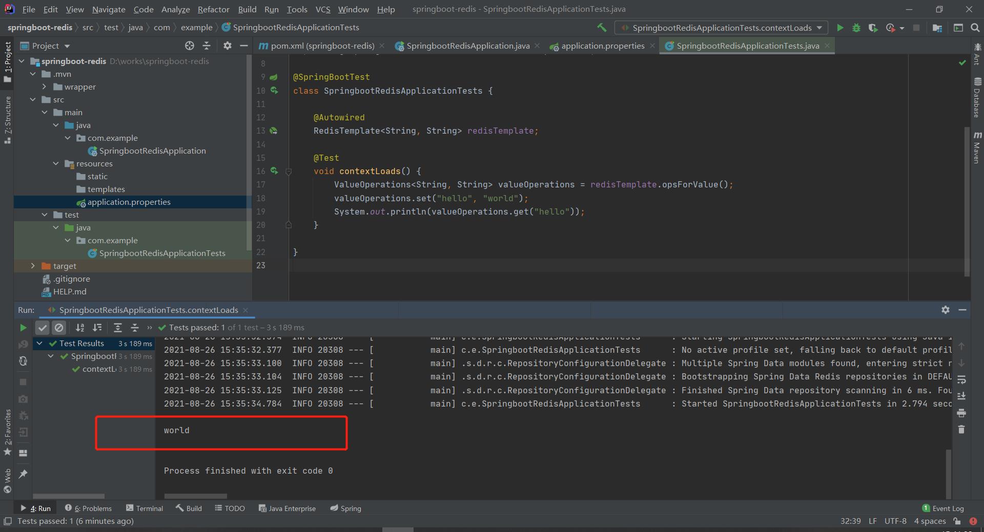Open the profiler options dropdown arrow
This screenshot has height=532, width=984.
[x=902, y=28]
